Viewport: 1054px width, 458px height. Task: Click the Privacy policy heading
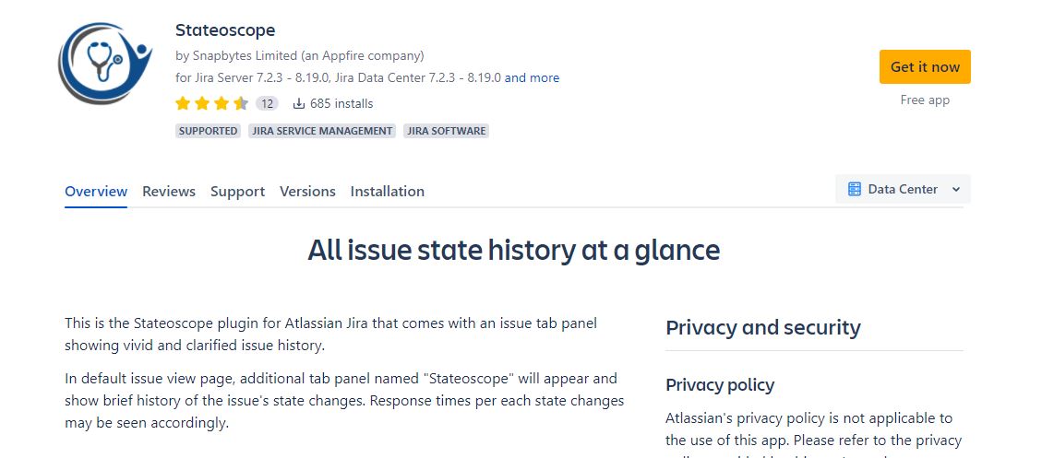[720, 384]
